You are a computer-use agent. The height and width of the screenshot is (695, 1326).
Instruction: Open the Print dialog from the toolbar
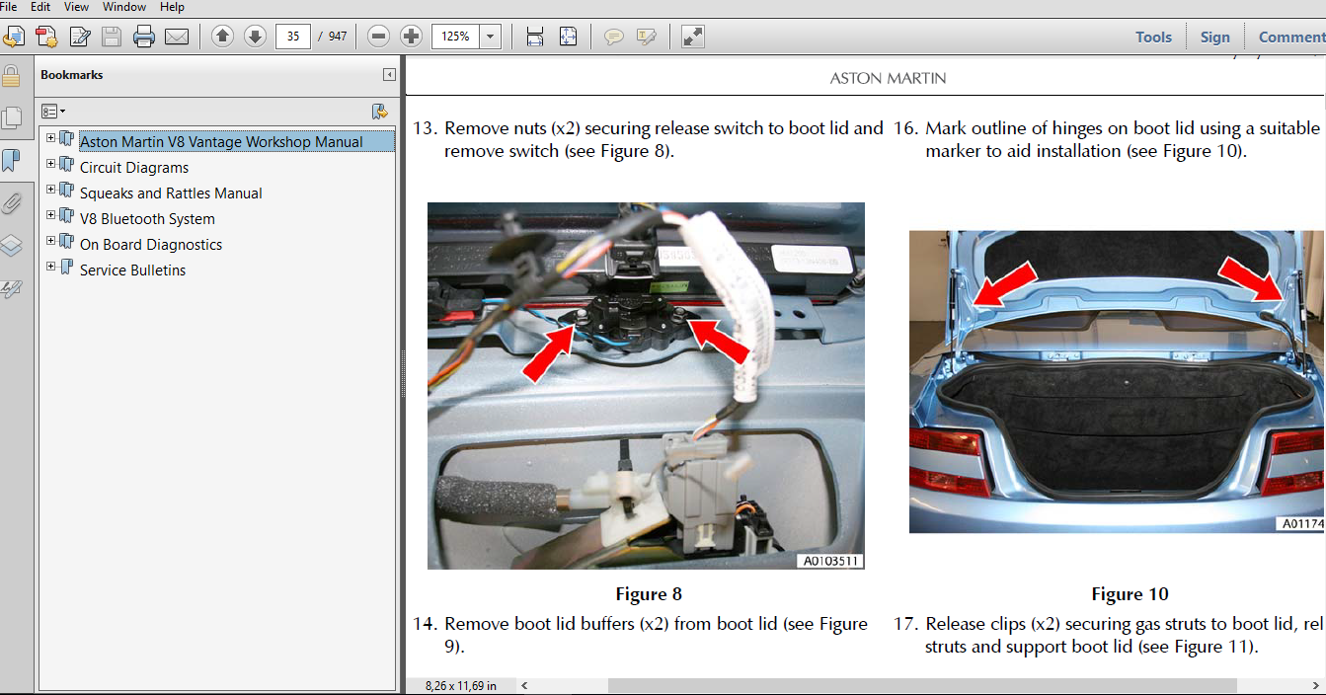[x=144, y=37]
